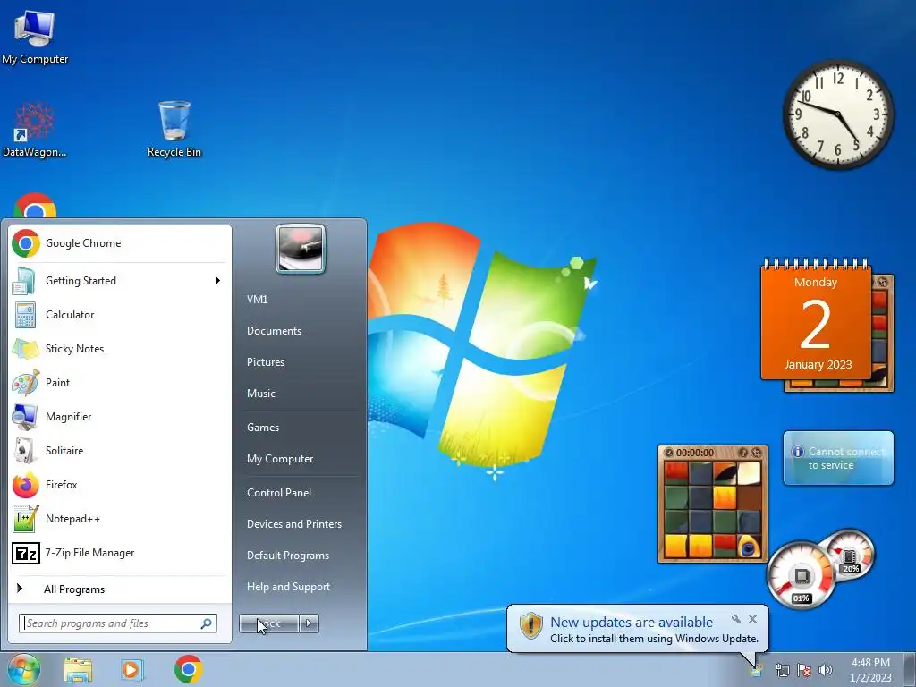Start Paint from the Start menu
The height and width of the screenshot is (687, 916).
click(120, 383)
